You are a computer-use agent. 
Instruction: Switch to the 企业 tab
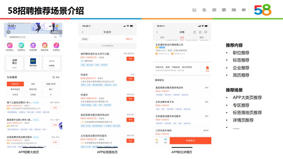click(x=182, y=38)
